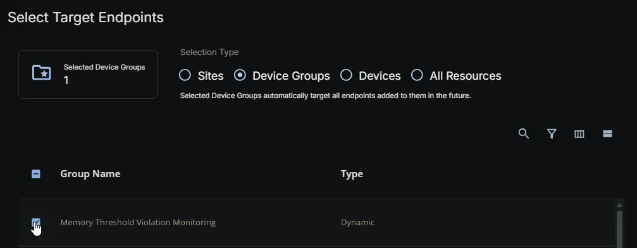Viewport: 637px width, 248px height.
Task: Open the search magnifier icon above the table
Action: (524, 133)
